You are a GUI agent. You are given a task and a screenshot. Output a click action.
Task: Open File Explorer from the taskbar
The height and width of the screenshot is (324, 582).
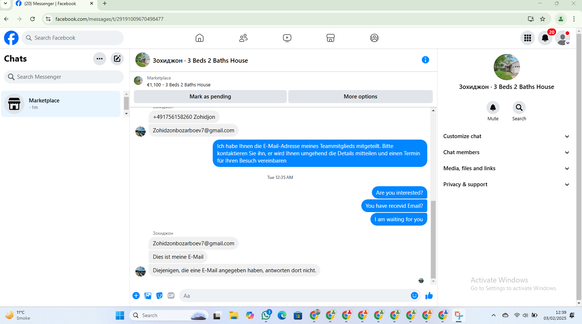tap(234, 315)
